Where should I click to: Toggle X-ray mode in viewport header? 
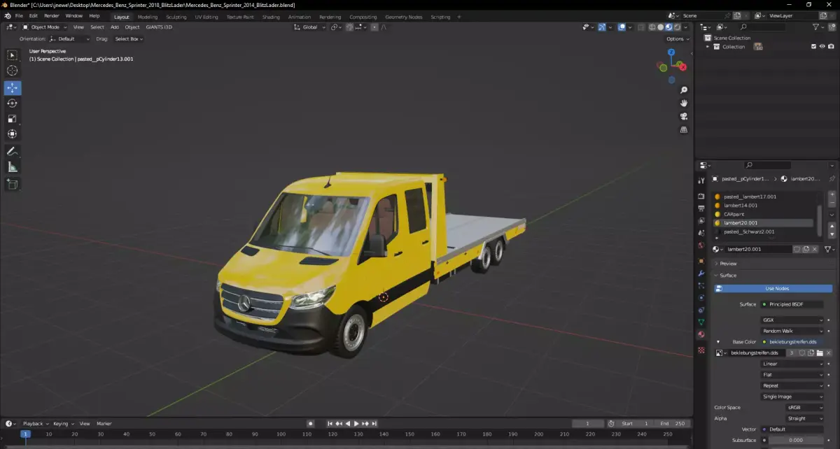[x=640, y=27]
